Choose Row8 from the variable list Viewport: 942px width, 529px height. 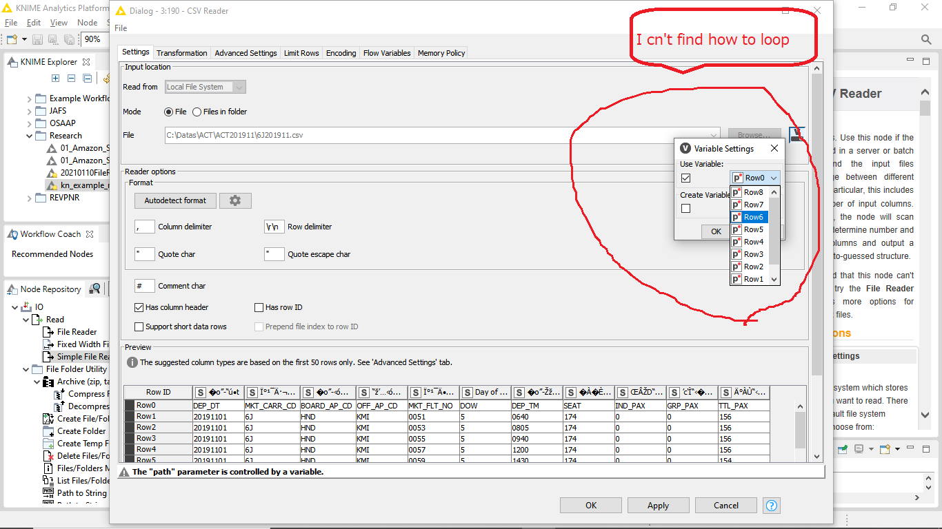coord(749,192)
